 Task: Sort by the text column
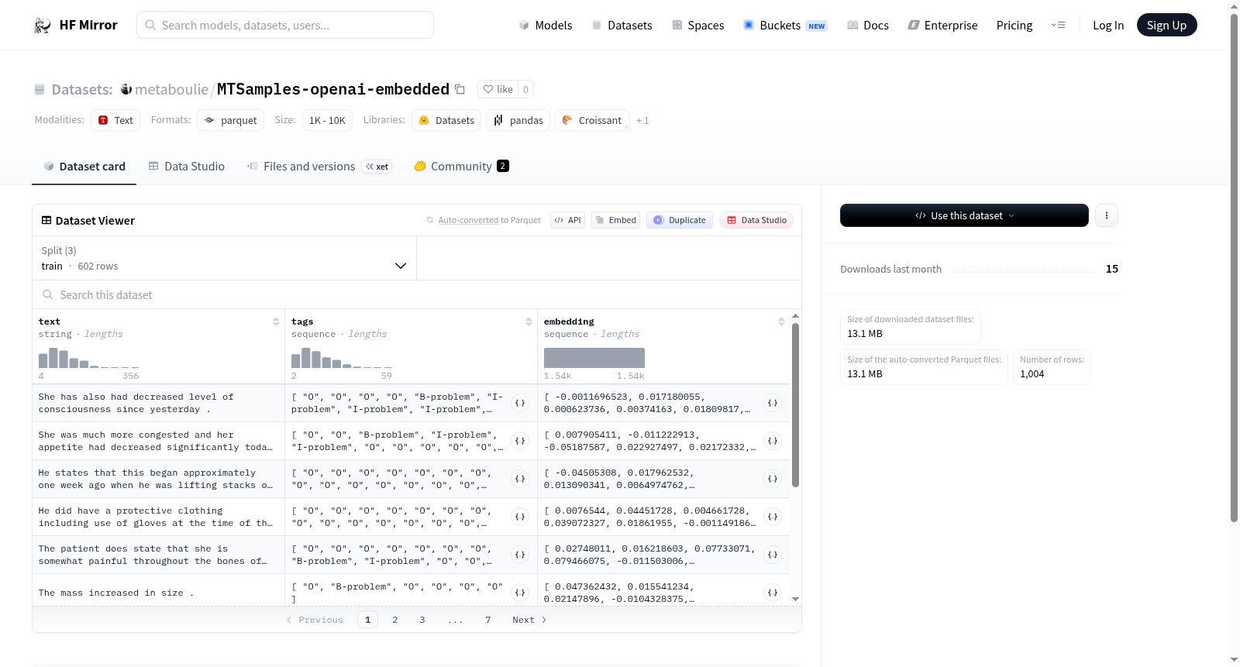(276, 321)
